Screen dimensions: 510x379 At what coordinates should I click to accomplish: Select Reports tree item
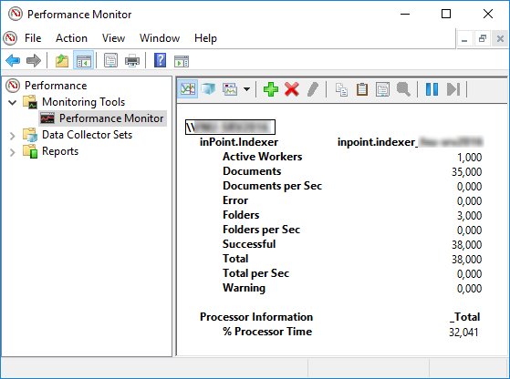pos(60,151)
